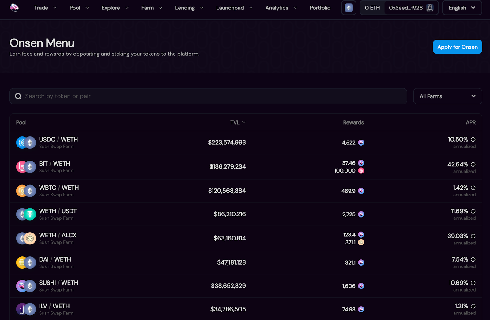
Task: Click the search magnifier icon
Action: tap(18, 96)
